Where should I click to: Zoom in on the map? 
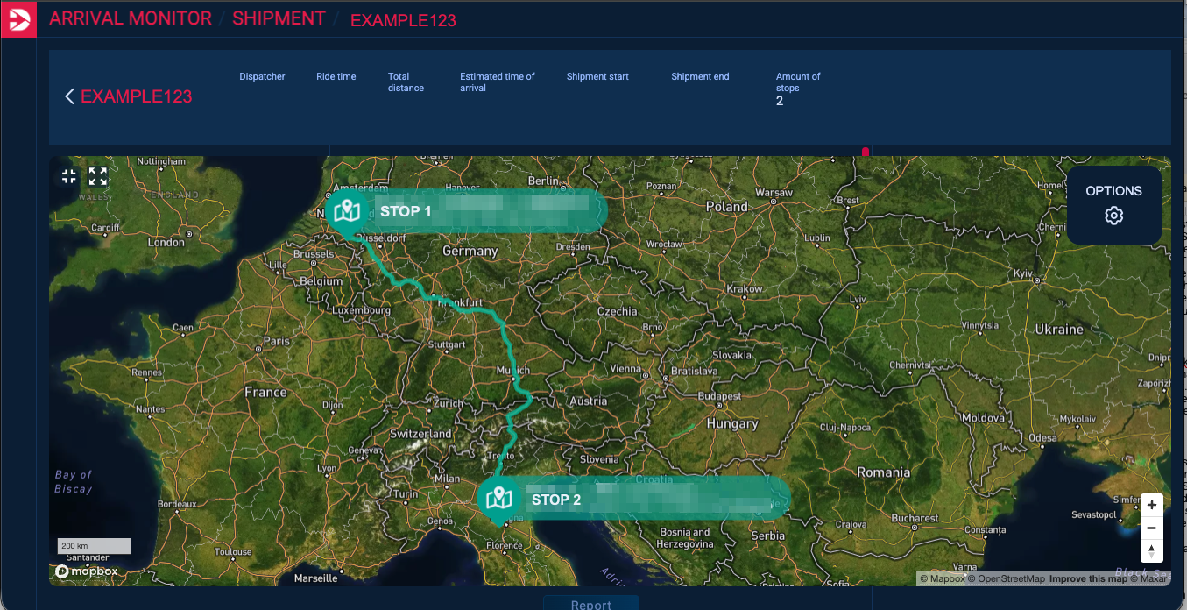(x=1151, y=505)
